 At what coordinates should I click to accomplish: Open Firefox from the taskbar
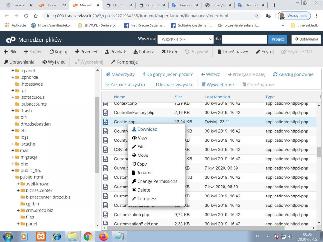[x=104, y=237]
